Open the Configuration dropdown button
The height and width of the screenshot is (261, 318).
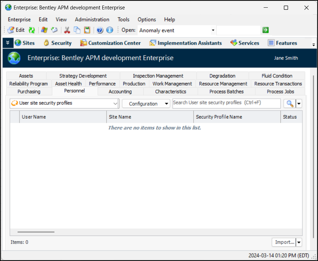146,104
